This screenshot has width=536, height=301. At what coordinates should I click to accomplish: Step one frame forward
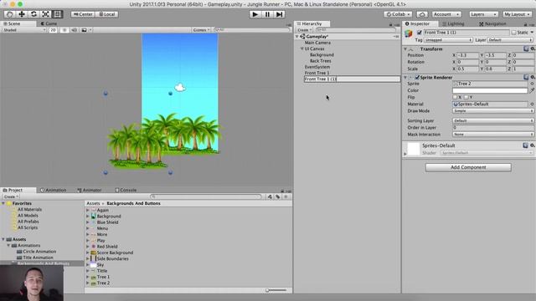tap(279, 14)
